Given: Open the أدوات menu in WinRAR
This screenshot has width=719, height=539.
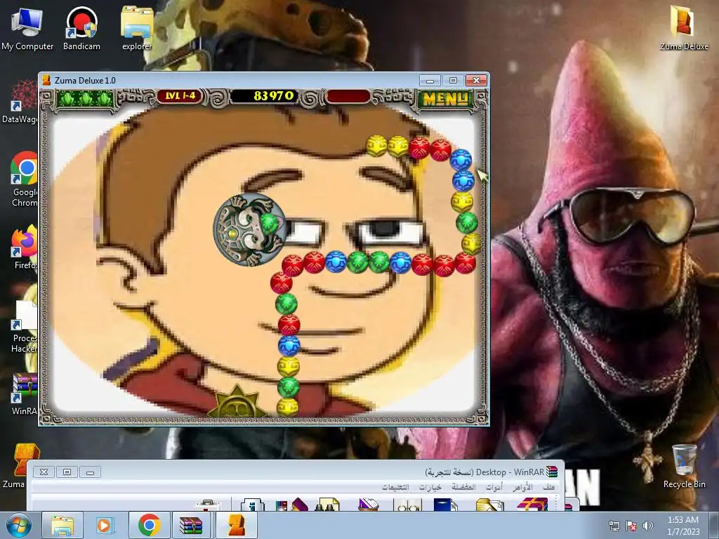Looking at the screenshot, I should [494, 487].
